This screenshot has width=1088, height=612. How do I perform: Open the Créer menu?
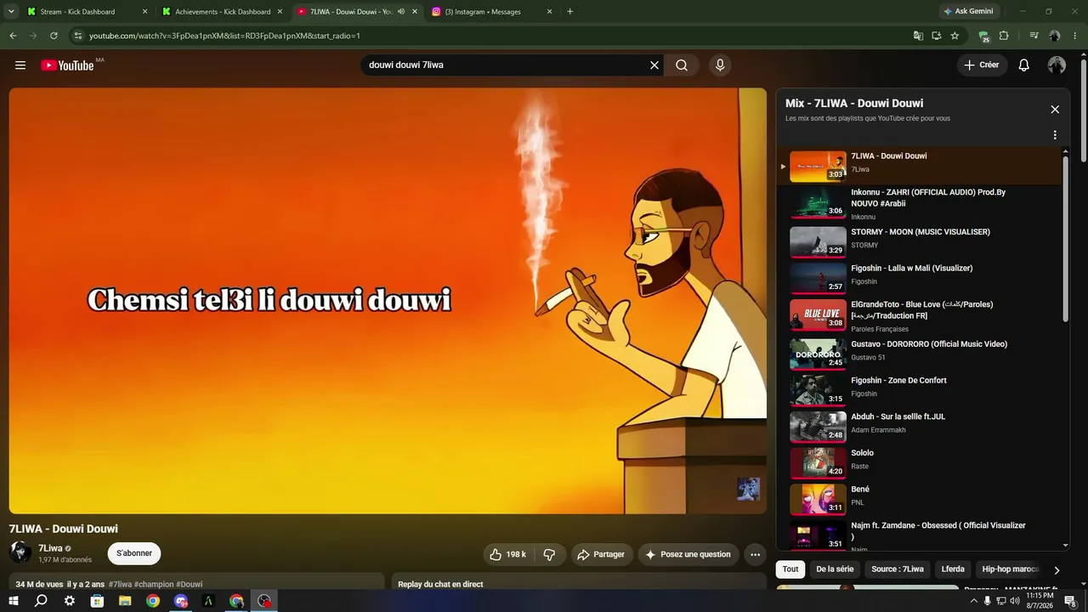click(x=982, y=65)
